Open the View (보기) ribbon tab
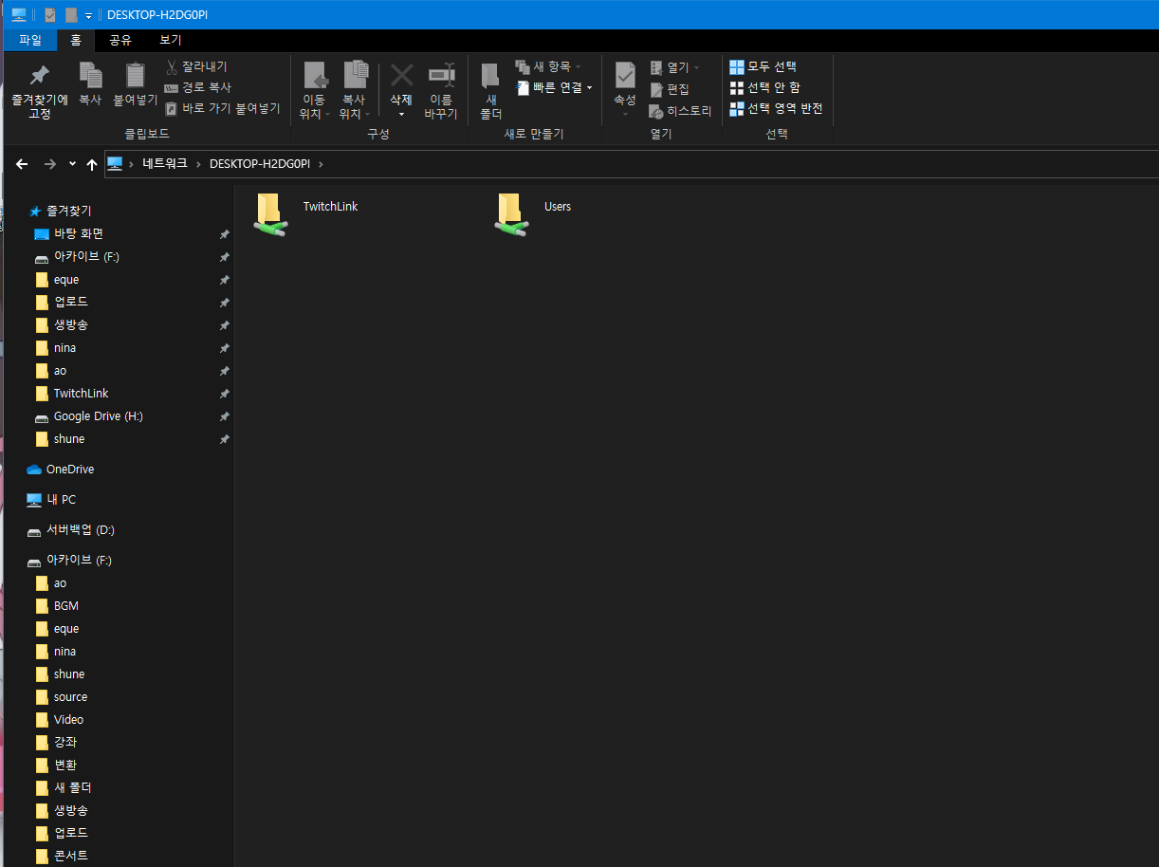Image resolution: width=1159 pixels, height=867 pixels. 171,40
